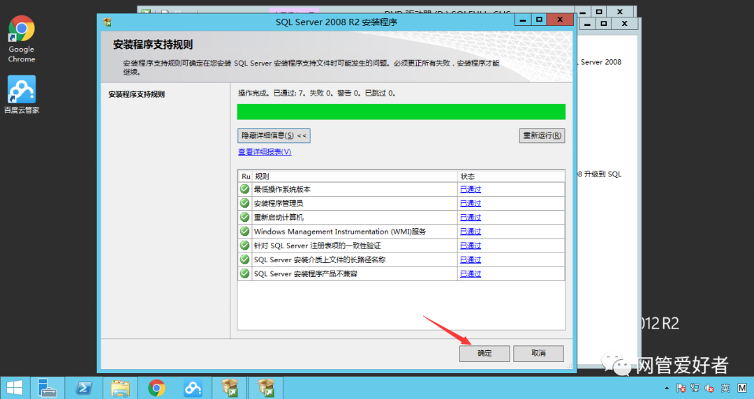Minimize the SQL Server 2008 R2 安装程序 window
Image resolution: width=754 pixels, height=399 pixels.
coord(523,20)
